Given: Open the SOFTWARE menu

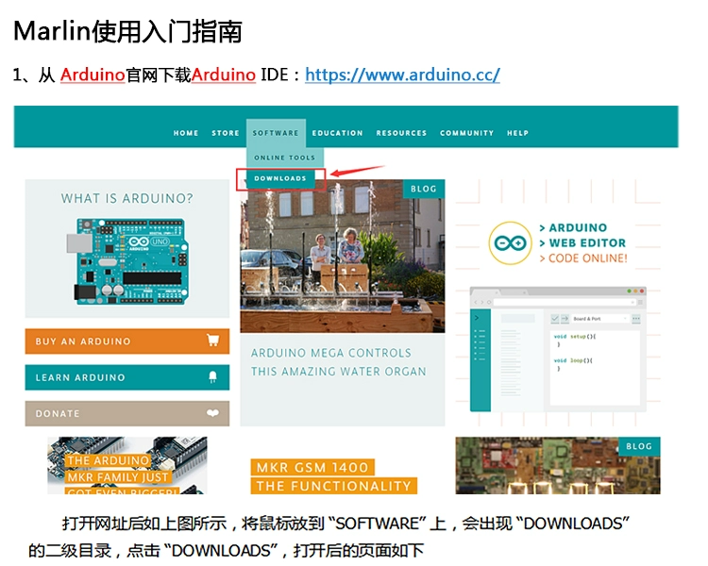Looking at the screenshot, I should [x=276, y=133].
